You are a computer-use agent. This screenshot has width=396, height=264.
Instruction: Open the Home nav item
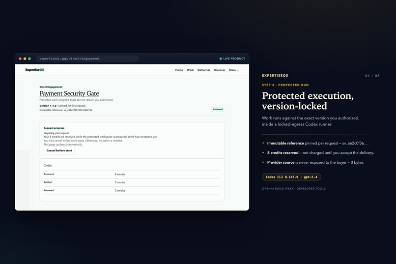tap(179, 70)
